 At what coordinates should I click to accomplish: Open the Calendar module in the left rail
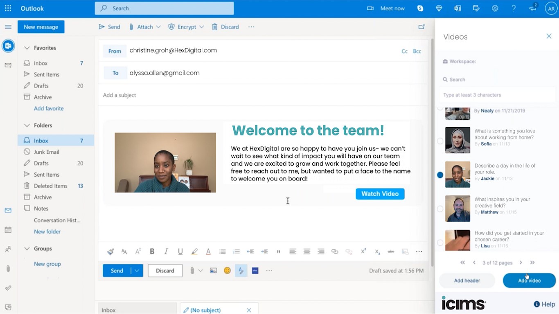(8, 230)
